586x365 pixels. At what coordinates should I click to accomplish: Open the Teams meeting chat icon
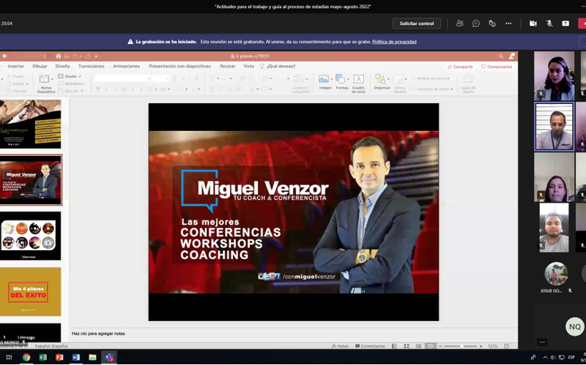[475, 23]
